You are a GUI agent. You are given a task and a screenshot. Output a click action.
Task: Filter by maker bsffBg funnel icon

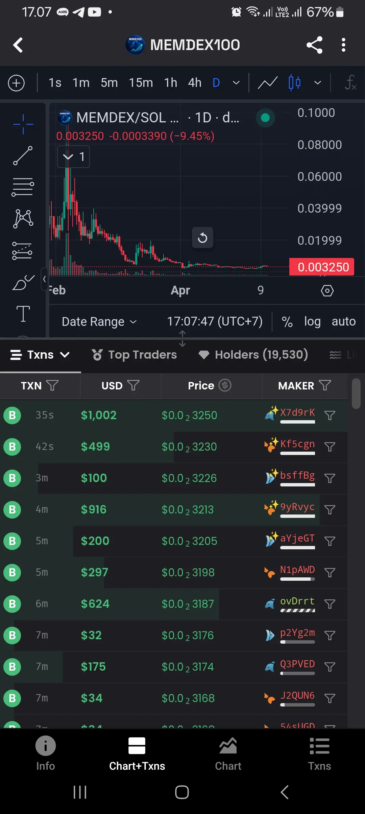(x=330, y=478)
